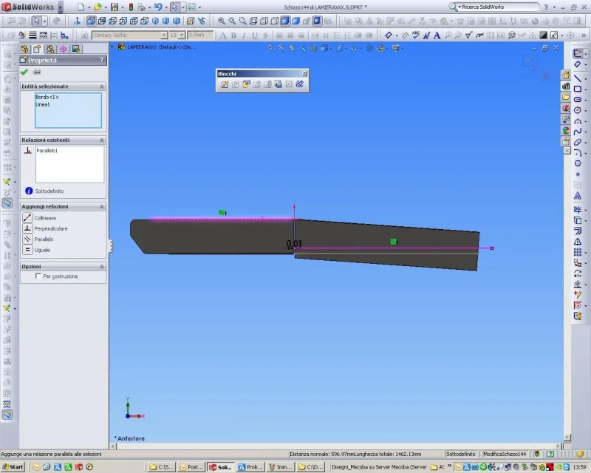Open the Design Library task pane tab
This screenshot has width=591, height=473.
click(566, 86)
